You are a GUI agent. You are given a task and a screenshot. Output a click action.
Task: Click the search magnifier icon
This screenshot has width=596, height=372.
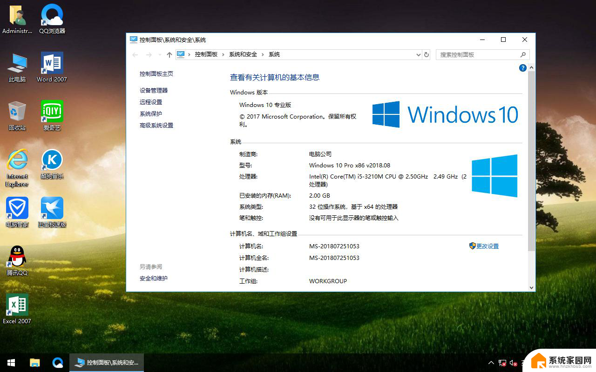tap(523, 54)
